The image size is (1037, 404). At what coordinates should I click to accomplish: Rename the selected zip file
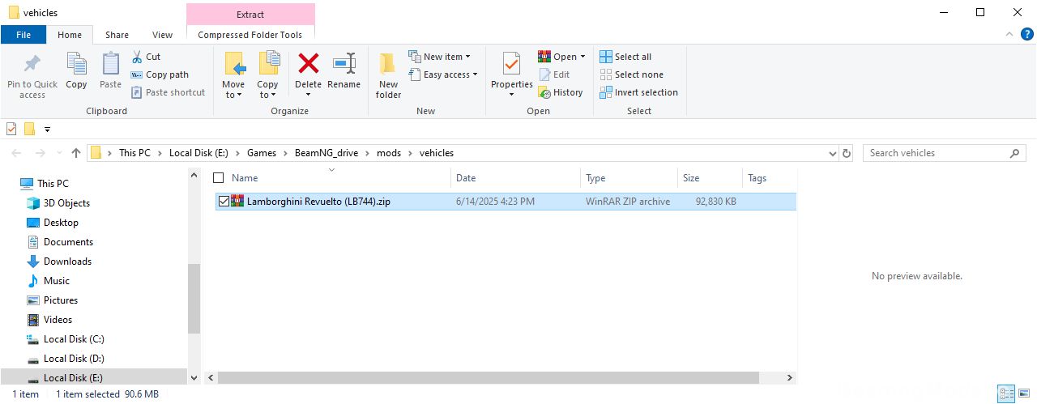click(344, 71)
